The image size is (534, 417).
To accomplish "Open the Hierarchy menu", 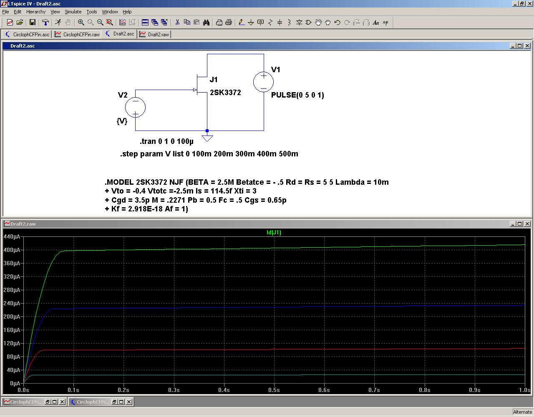I will (x=36, y=12).
